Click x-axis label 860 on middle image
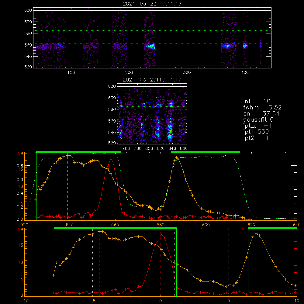This screenshot has width=304, height=304. pos(184,149)
